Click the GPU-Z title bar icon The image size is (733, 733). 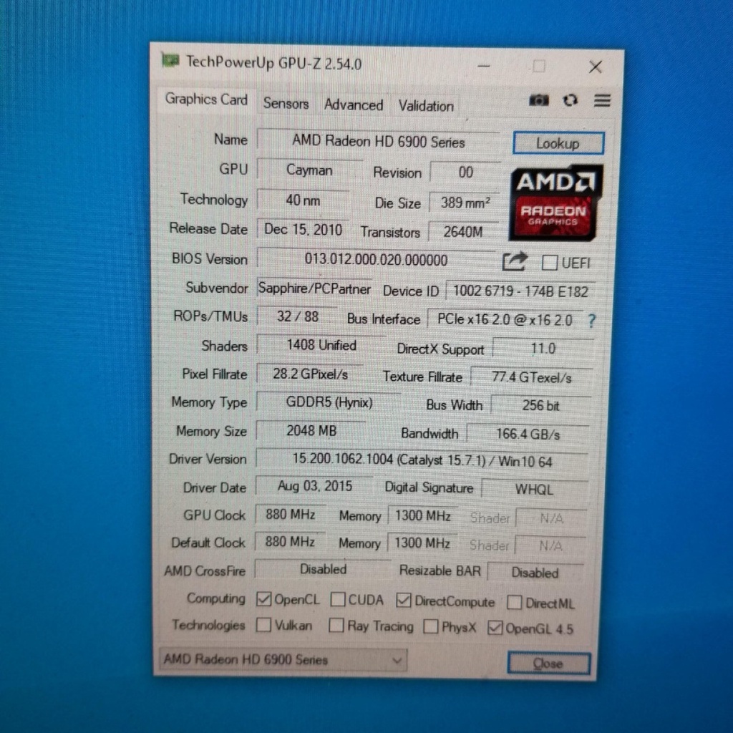170,60
